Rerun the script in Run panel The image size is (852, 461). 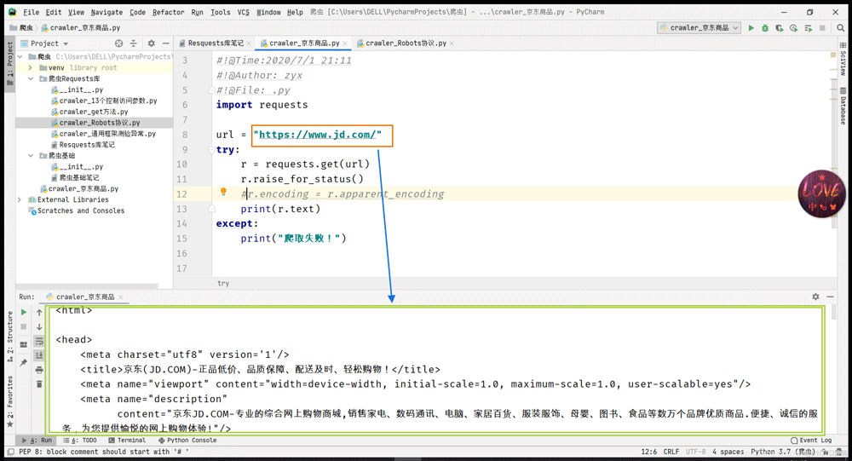23,312
